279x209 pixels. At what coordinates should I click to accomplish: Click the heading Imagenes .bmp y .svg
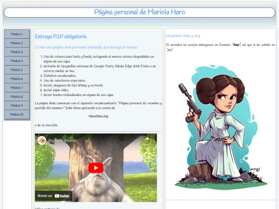tap(183, 36)
